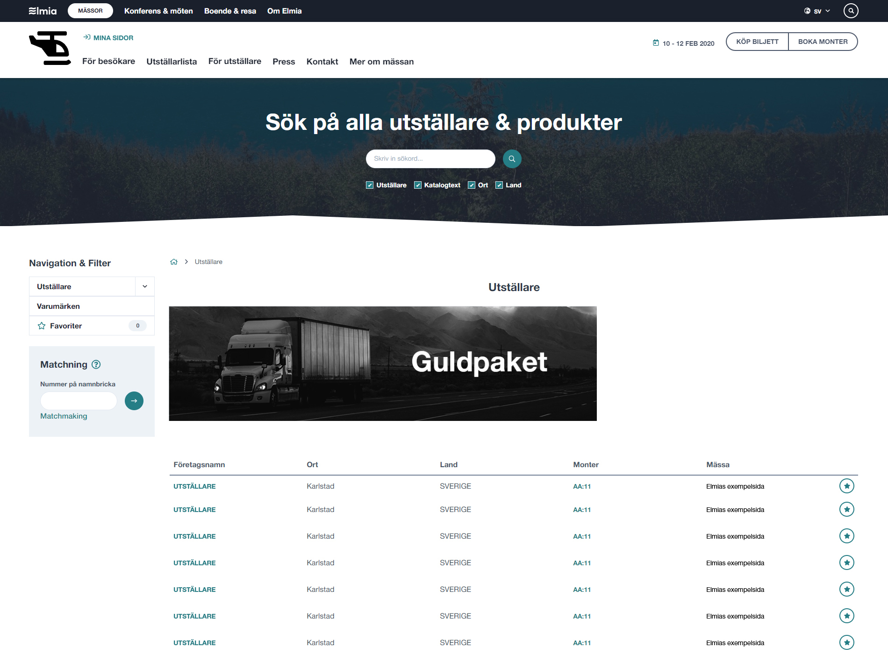Favorite the seventh exhibitor row star
The height and width of the screenshot is (669, 888).
point(846,642)
